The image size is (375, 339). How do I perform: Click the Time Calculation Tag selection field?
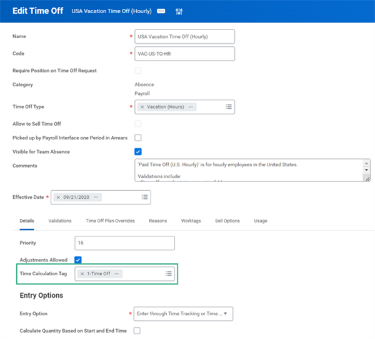124,274
